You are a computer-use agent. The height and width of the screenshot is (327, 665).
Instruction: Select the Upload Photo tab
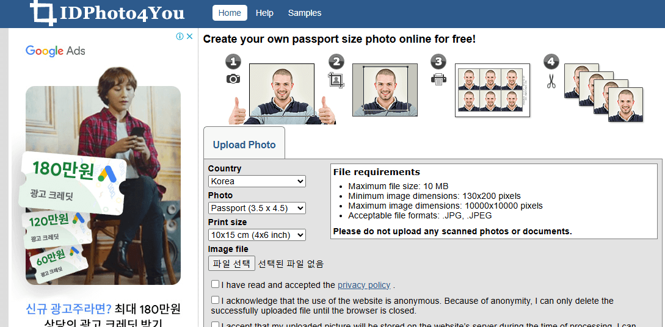[244, 145]
